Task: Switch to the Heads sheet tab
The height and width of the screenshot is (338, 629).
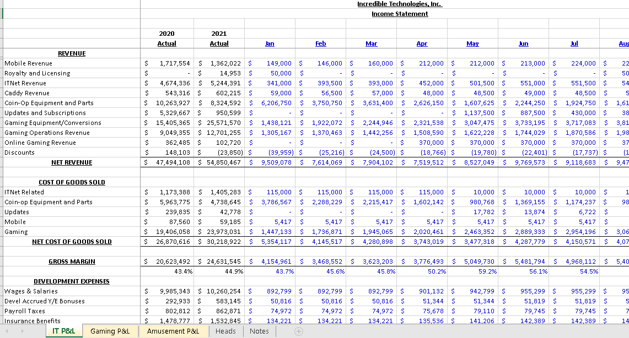Action: (x=225, y=331)
